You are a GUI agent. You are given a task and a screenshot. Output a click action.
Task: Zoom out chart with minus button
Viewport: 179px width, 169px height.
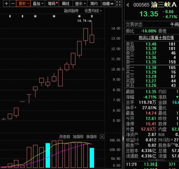click(13, 3)
